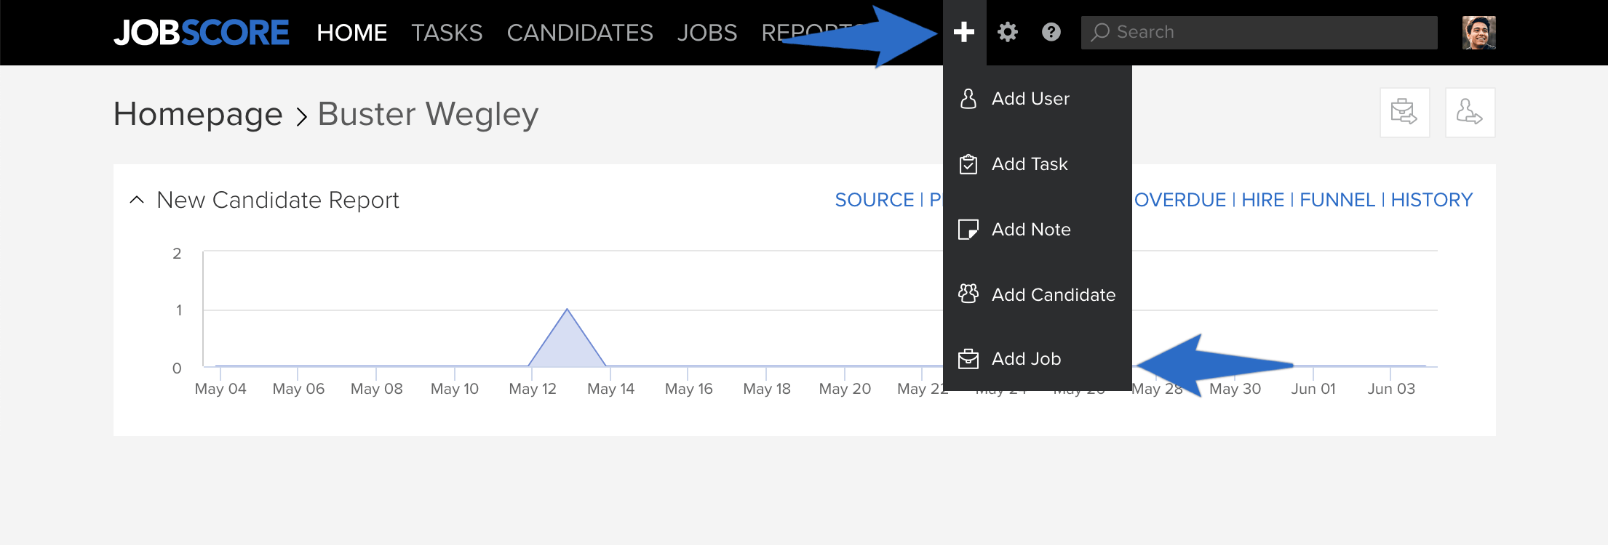This screenshot has width=1608, height=545.
Task: Select Add Job from the dropdown
Action: tap(1038, 358)
